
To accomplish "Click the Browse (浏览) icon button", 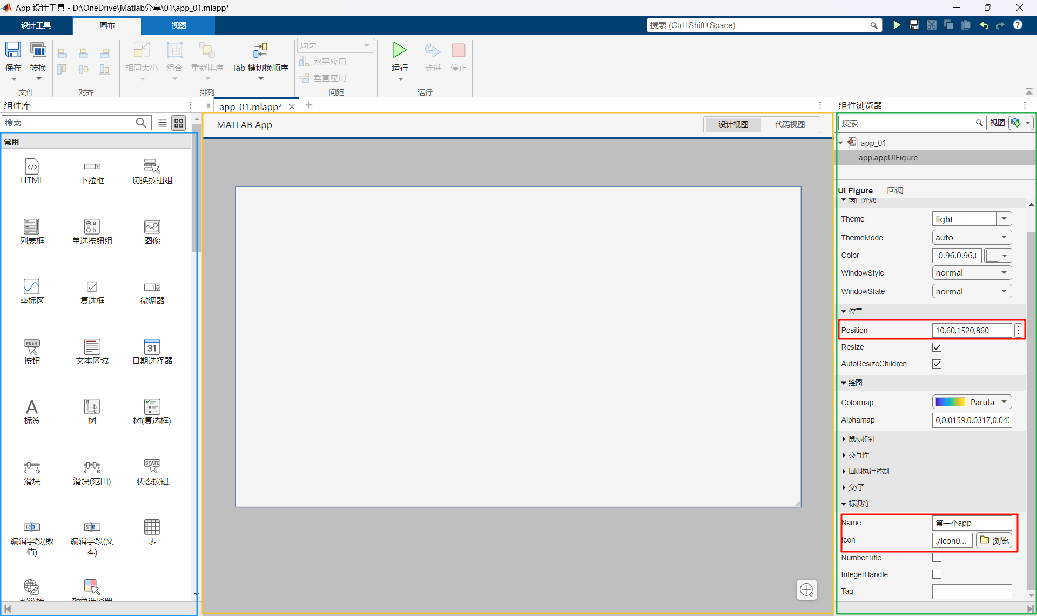I will (994, 540).
